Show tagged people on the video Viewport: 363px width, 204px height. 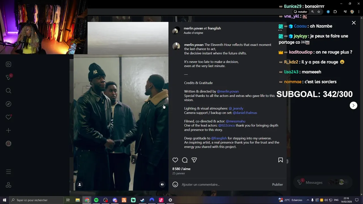(80, 184)
